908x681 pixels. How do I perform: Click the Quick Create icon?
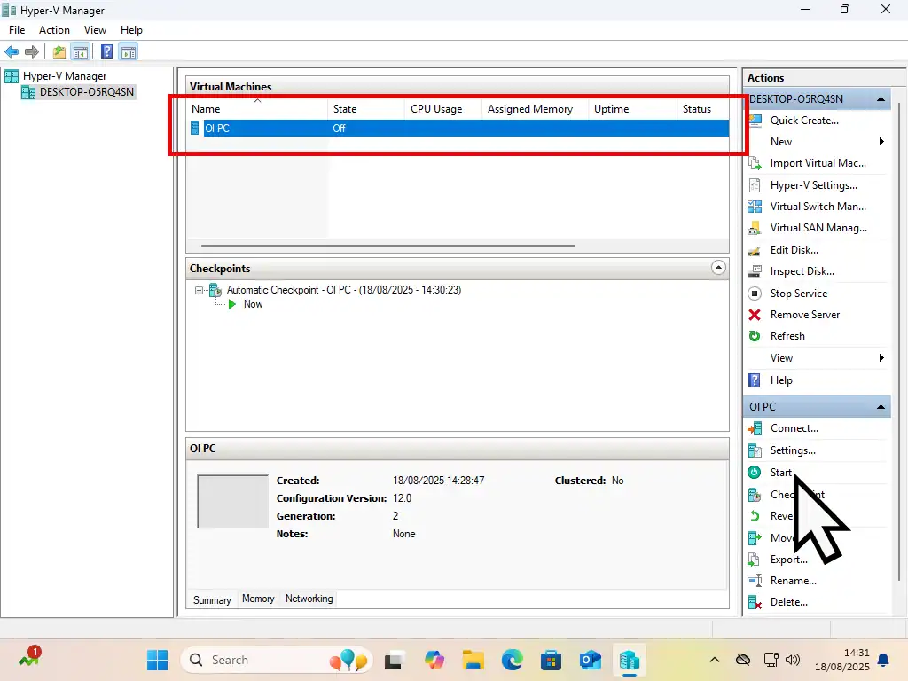tap(755, 121)
